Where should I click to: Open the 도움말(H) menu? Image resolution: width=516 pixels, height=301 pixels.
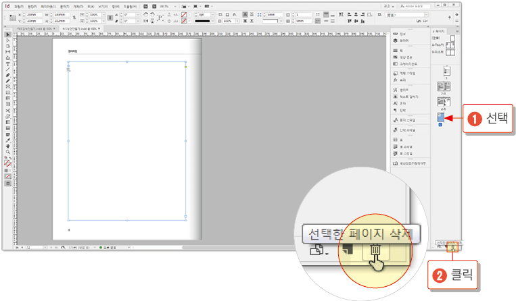(x=130, y=6)
